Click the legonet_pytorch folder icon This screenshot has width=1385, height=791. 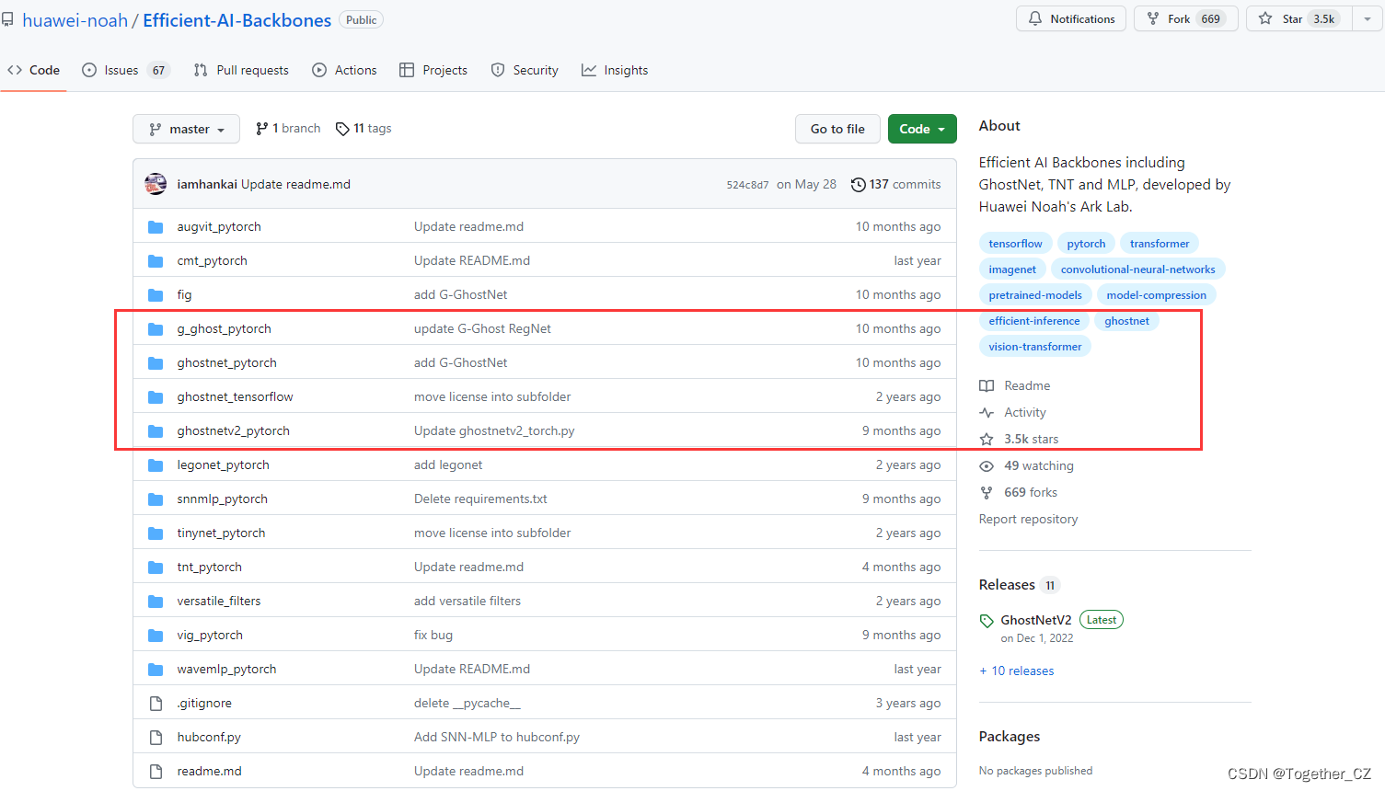[x=156, y=465]
